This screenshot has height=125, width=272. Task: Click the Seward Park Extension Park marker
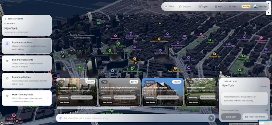243,56
